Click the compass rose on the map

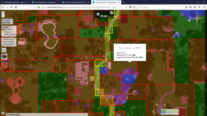coord(197,18)
